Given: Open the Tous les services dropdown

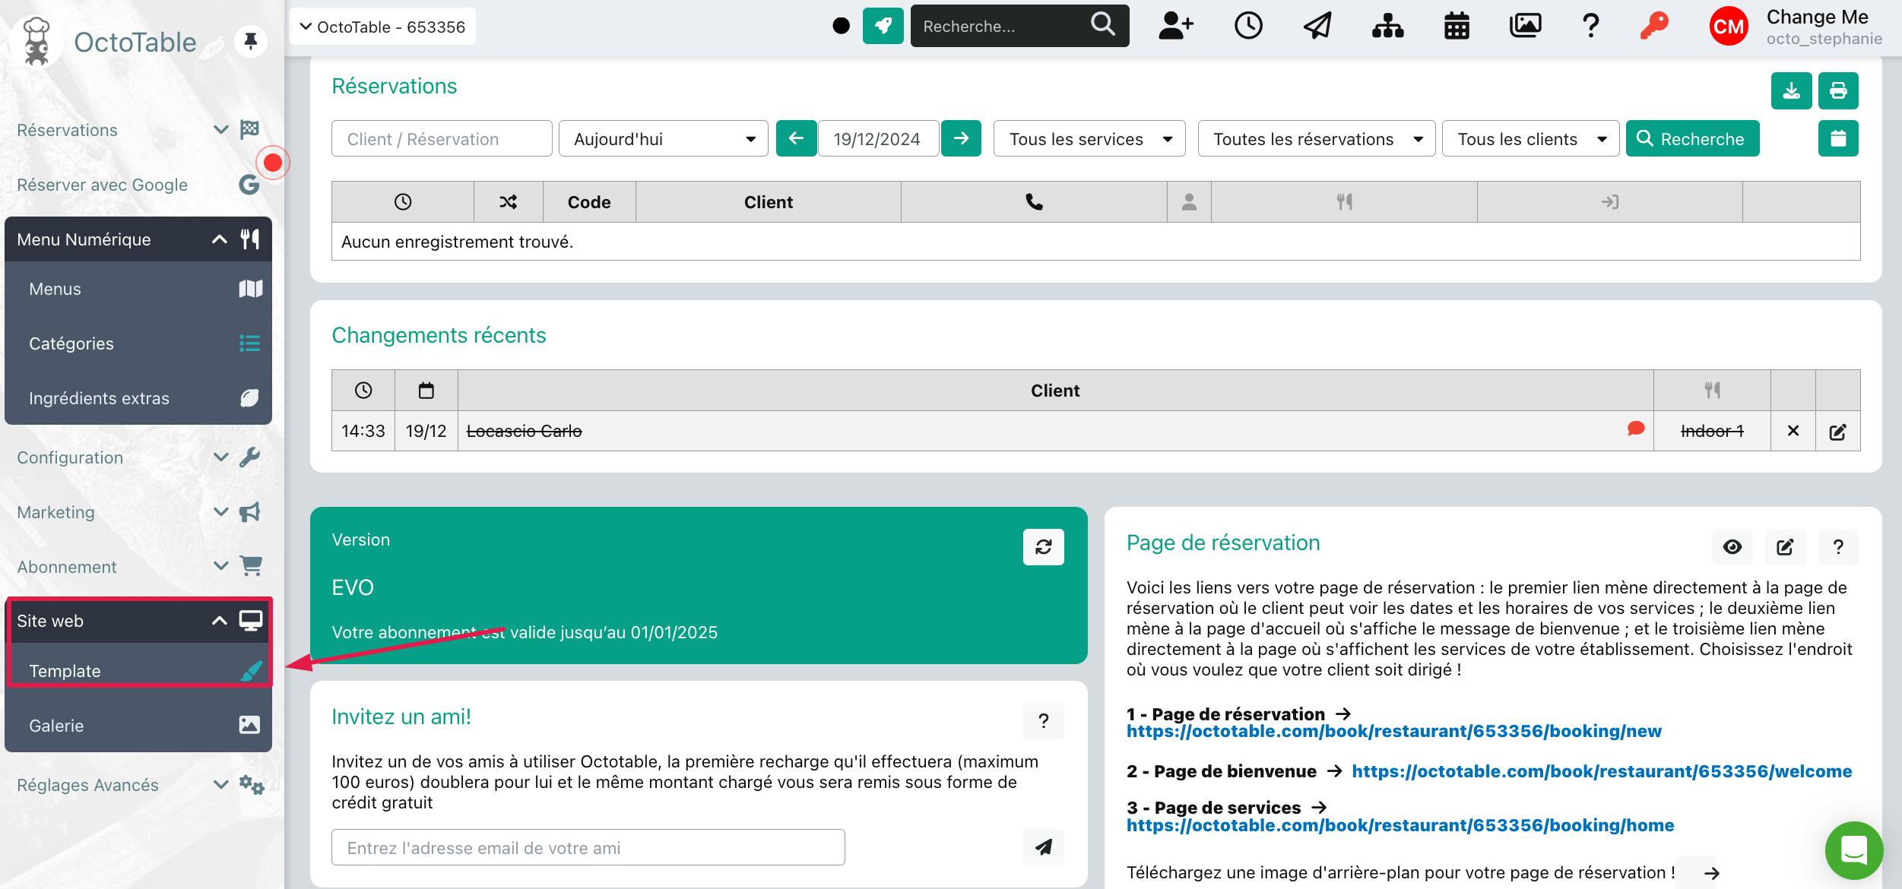Looking at the screenshot, I should (x=1089, y=139).
